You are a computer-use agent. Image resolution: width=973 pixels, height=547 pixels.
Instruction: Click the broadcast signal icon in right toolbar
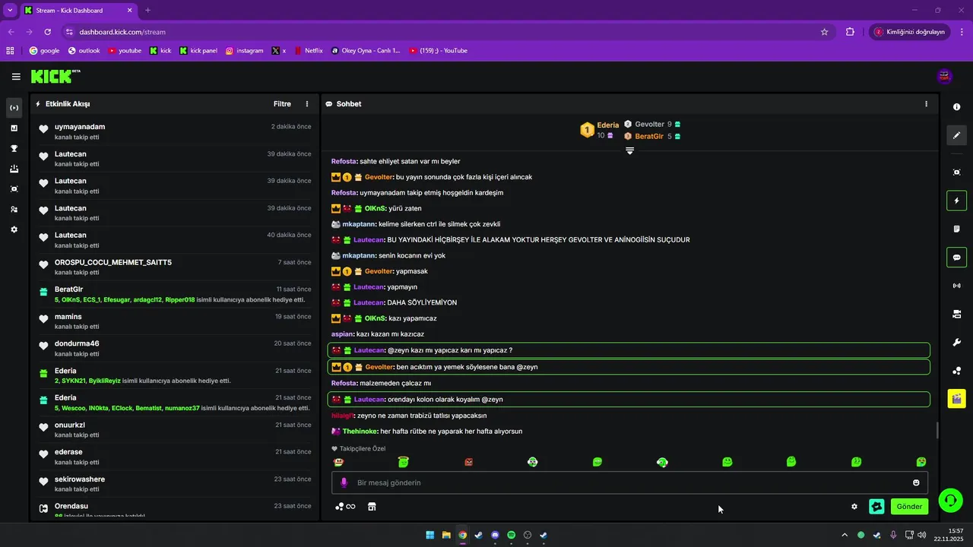click(x=956, y=286)
